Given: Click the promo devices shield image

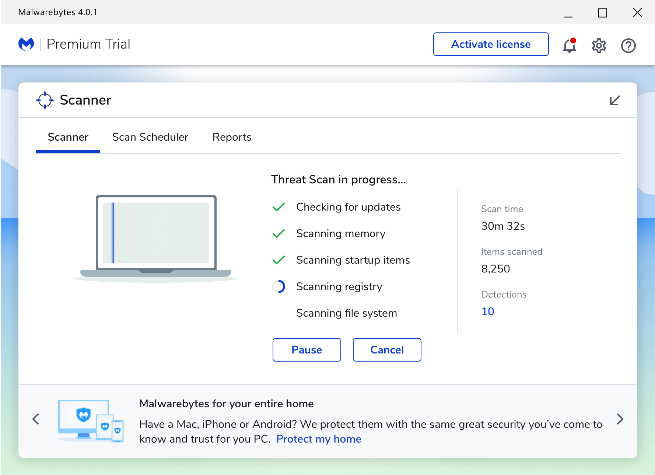Looking at the screenshot, I should pyautogui.click(x=91, y=421).
